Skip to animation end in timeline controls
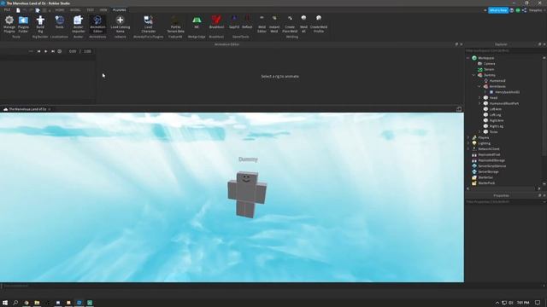Viewport: 547px width, 307px height. pos(53,51)
